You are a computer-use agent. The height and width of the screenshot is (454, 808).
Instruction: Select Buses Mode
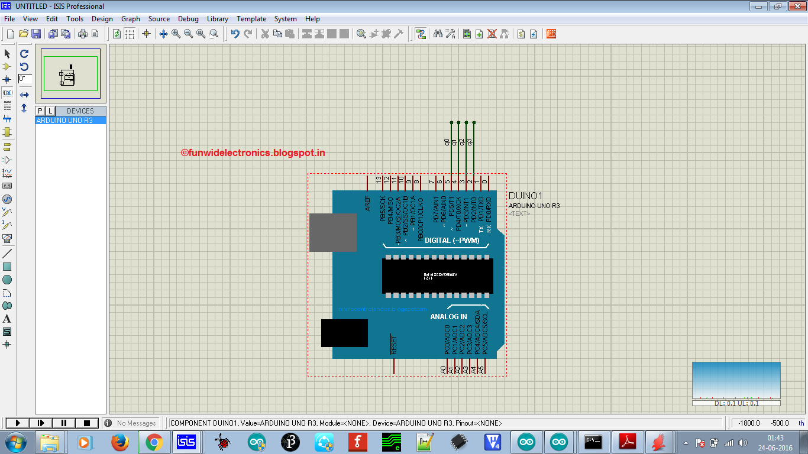[x=8, y=119]
